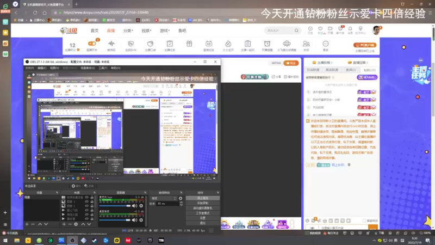Open the 帮助 menu in OBS
Viewport: 435px width, 245px height.
pos(115,68)
